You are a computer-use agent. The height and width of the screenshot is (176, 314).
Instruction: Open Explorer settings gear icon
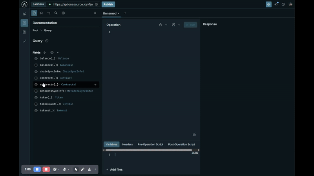(63, 13)
